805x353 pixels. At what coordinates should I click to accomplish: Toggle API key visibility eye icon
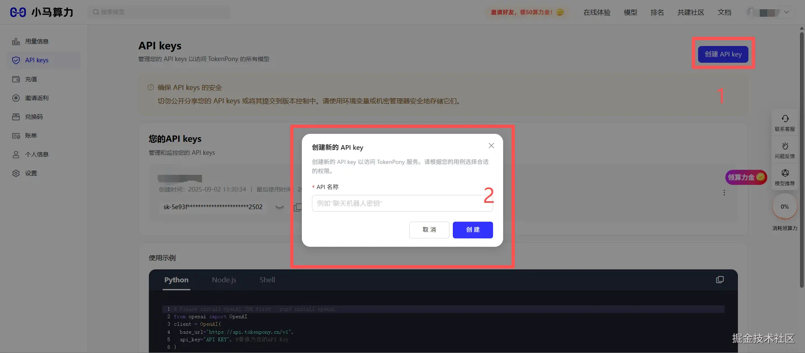click(x=280, y=207)
